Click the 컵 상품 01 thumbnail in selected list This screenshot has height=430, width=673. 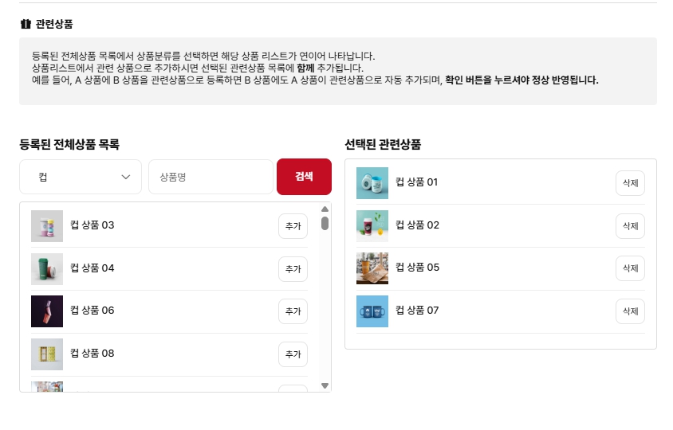click(x=372, y=183)
